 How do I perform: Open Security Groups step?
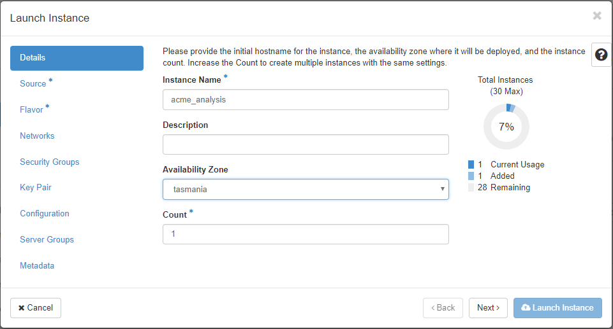50,162
